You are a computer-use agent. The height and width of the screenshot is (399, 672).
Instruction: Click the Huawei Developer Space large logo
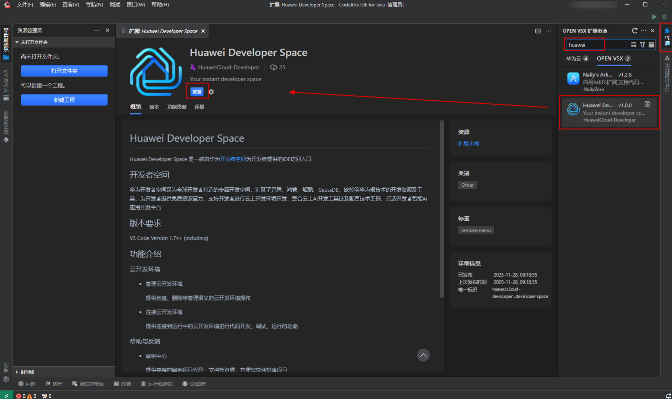[x=156, y=72]
